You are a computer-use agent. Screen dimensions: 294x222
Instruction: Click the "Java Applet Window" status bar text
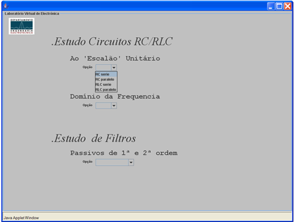[21, 218]
